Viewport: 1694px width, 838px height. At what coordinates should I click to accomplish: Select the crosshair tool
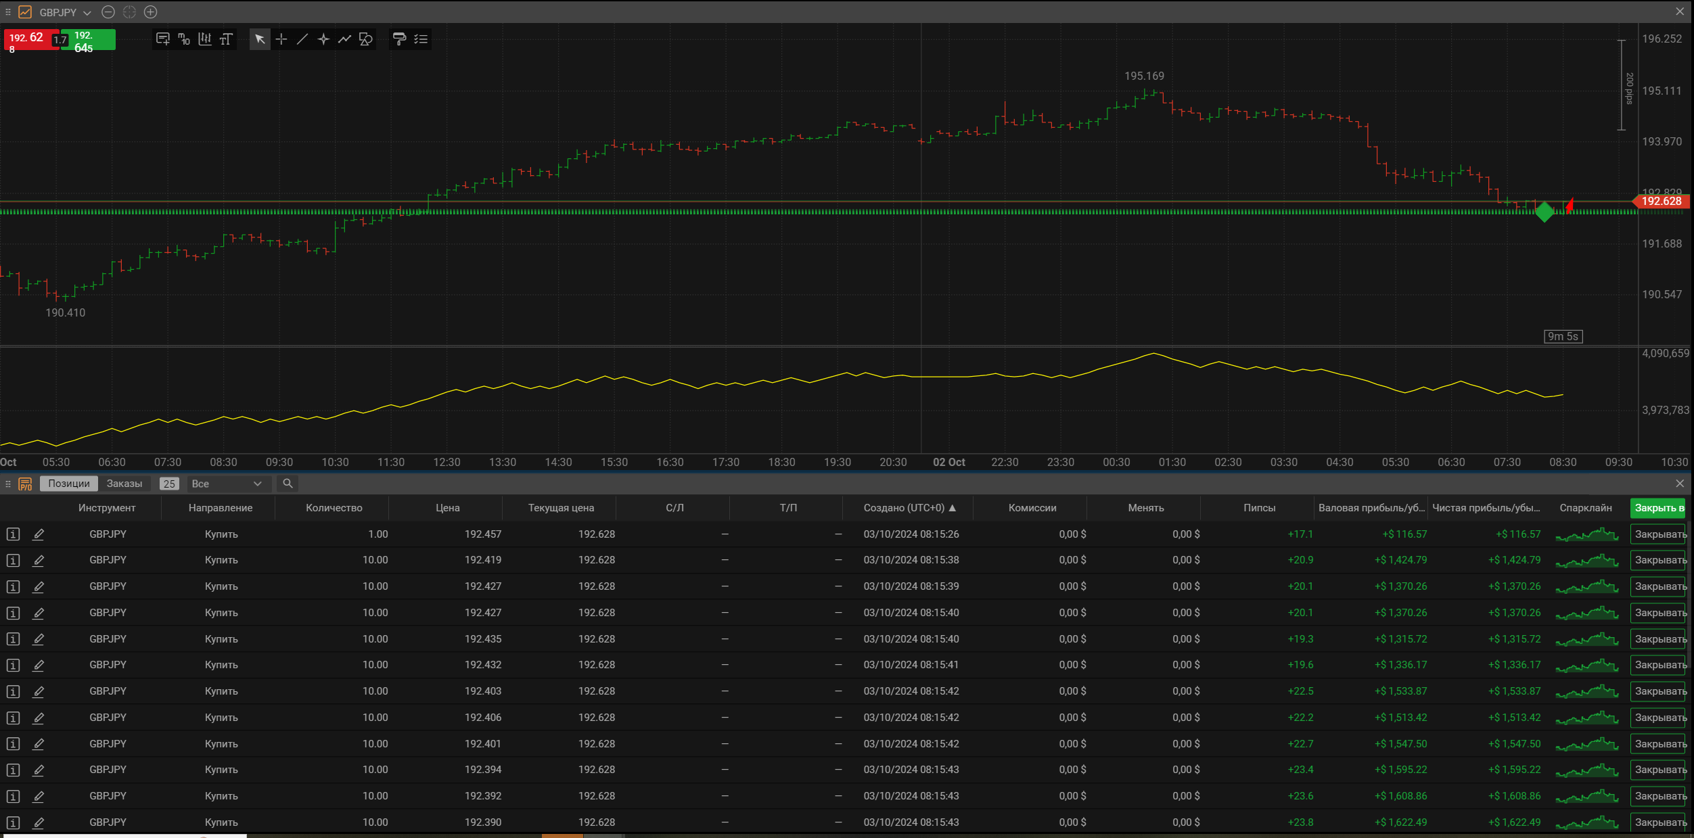[x=281, y=39]
